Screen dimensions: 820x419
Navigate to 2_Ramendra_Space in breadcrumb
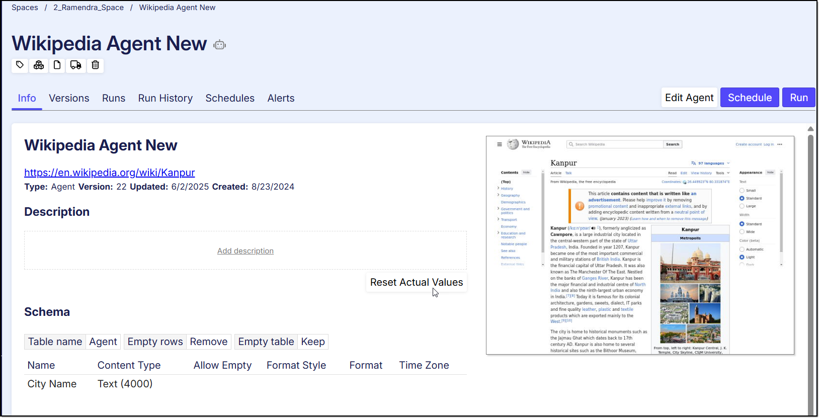click(89, 8)
